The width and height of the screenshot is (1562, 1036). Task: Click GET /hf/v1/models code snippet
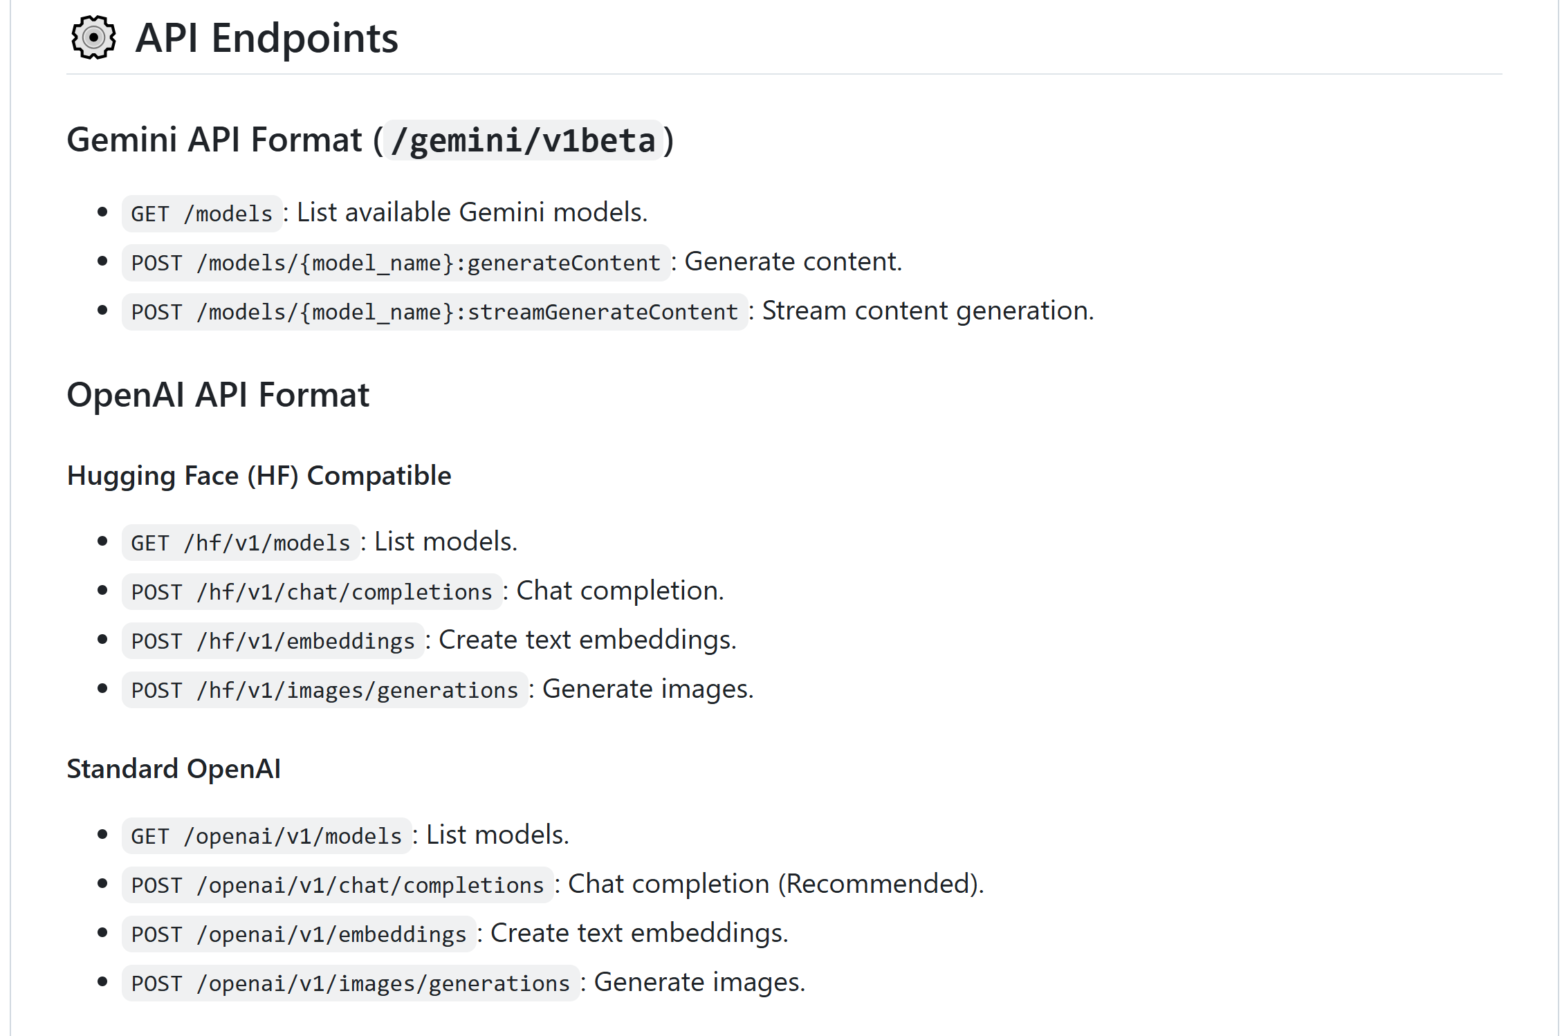241,543
